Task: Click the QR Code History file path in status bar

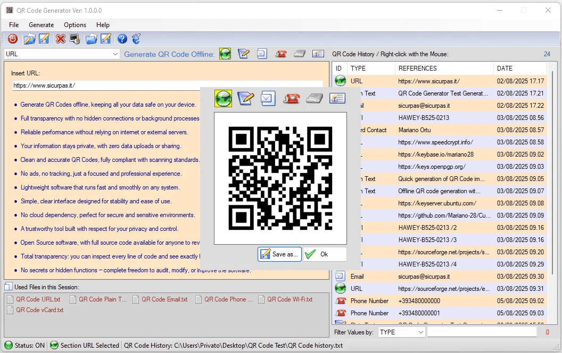Action: [233, 345]
